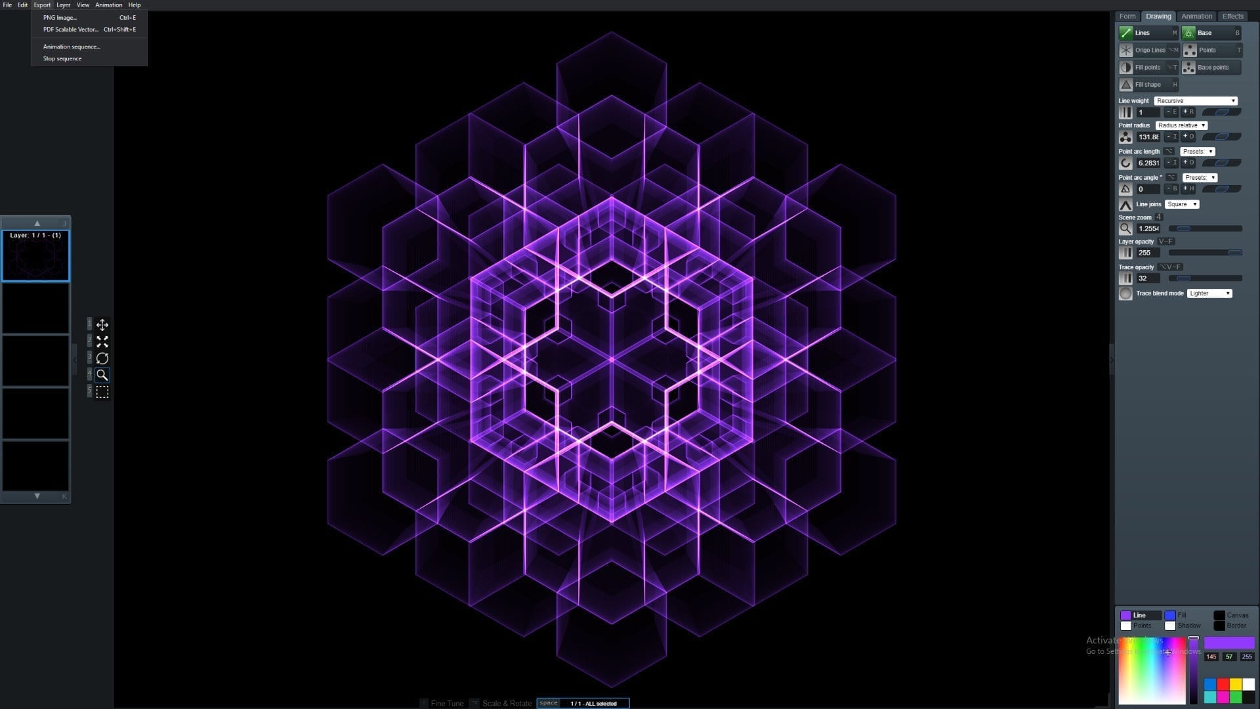
Task: Click the Layer opacity icon
Action: pos(1125,253)
